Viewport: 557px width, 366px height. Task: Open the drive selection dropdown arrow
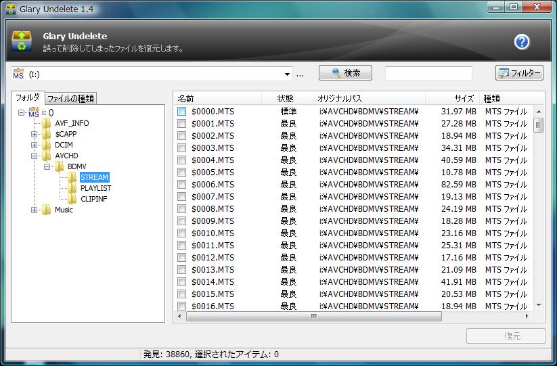point(287,74)
